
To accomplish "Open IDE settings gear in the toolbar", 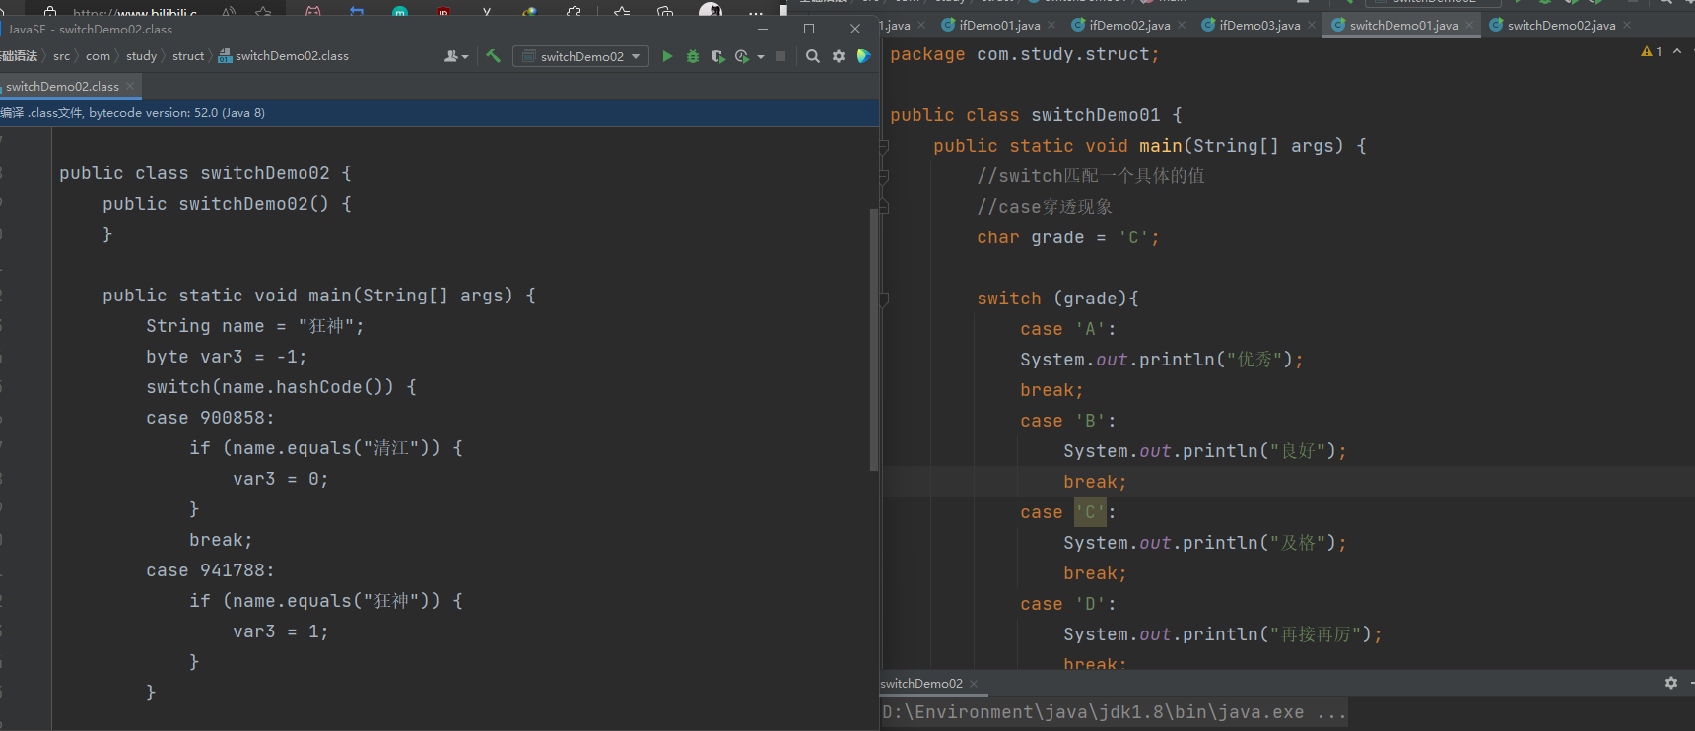I will tap(839, 56).
